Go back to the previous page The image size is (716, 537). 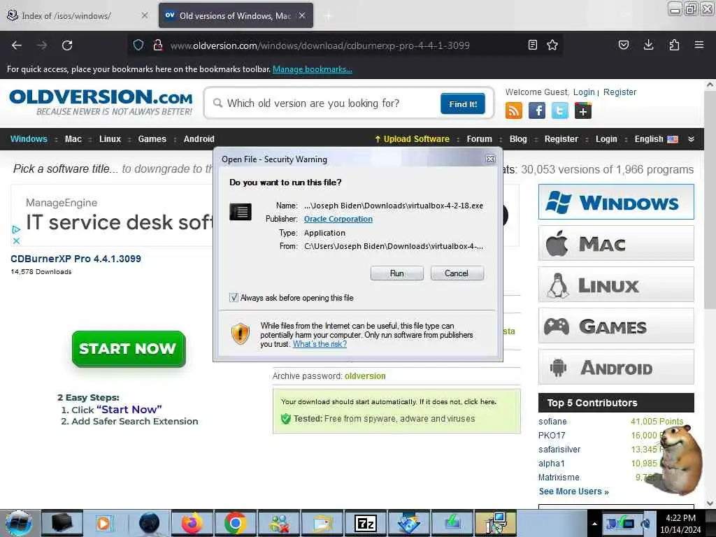(x=17, y=45)
